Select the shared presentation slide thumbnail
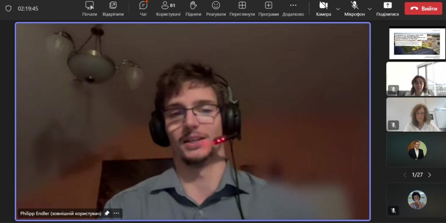Image resolution: width=446 pixels, height=223 pixels. [417, 43]
